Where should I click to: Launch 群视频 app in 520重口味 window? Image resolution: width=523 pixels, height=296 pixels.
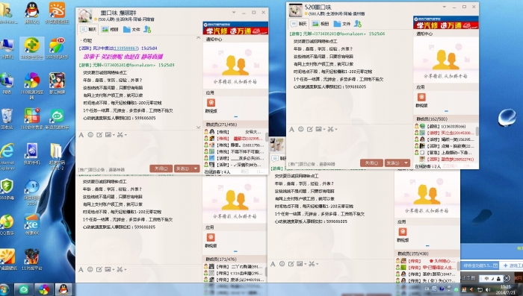coord(421,97)
